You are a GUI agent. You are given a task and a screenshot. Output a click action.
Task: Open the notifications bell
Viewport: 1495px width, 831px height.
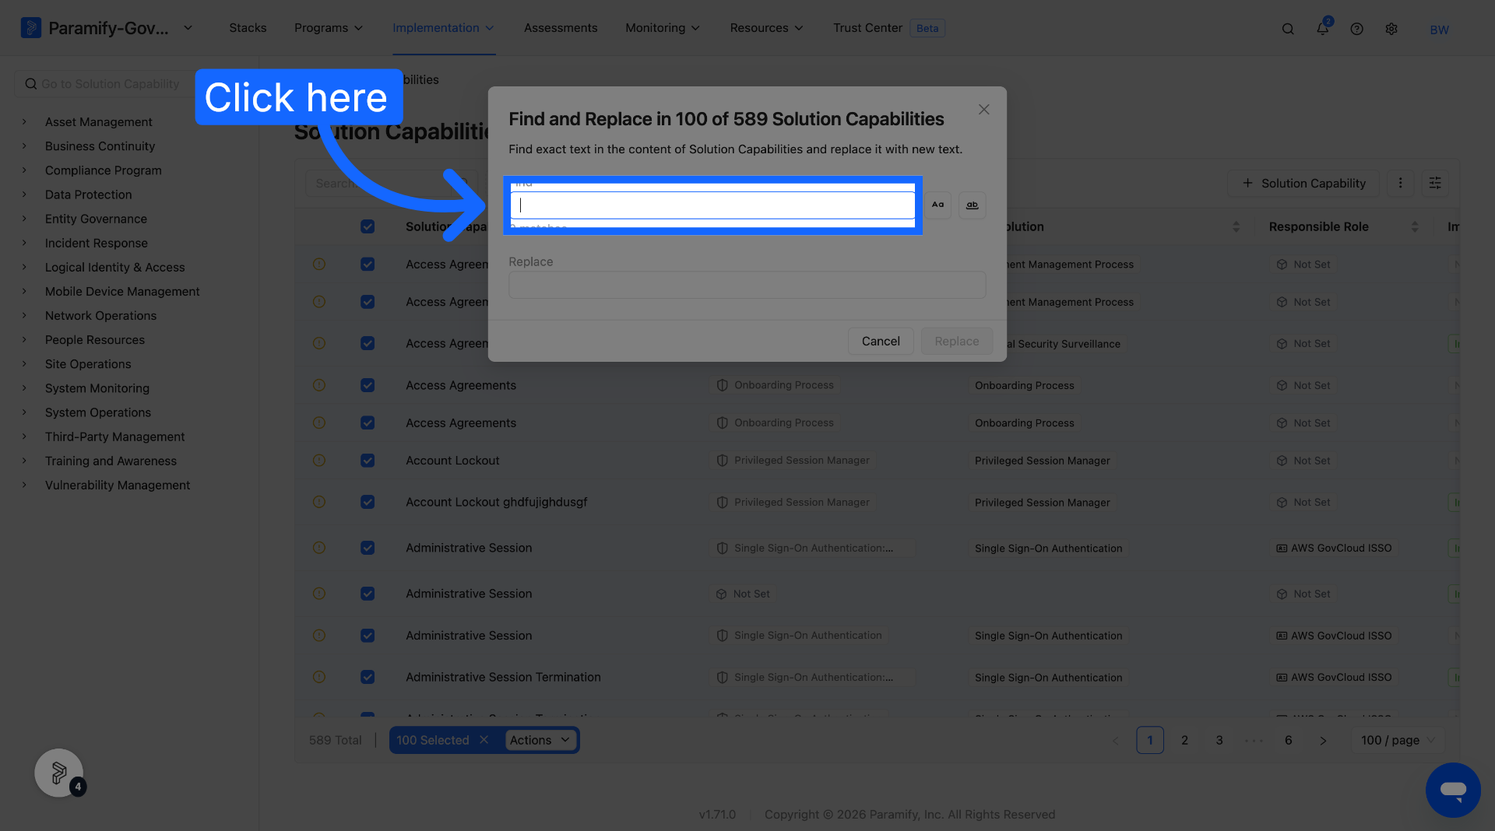pyautogui.click(x=1322, y=28)
